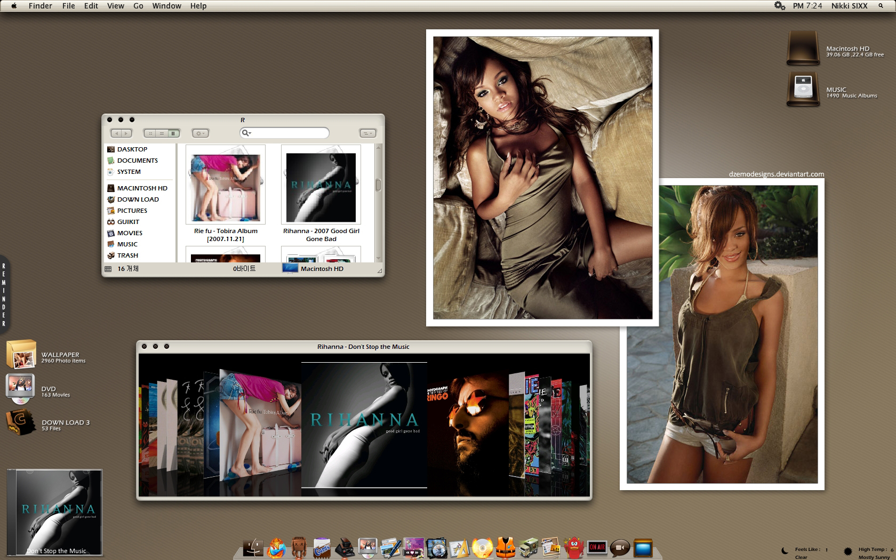Screen dimensions: 896x560
Task: Click the Finder window search field
Action: click(284, 133)
